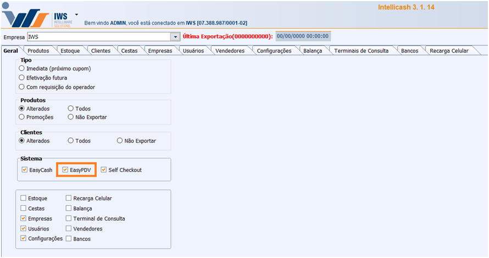
Task: Expand the Empresa combo box dropdown
Action: [175, 37]
